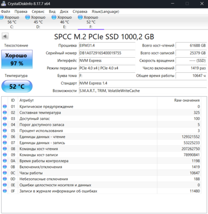Click status orb for attribute 0C Часы работы
The image size is (208, 214).
(x=5, y=173)
